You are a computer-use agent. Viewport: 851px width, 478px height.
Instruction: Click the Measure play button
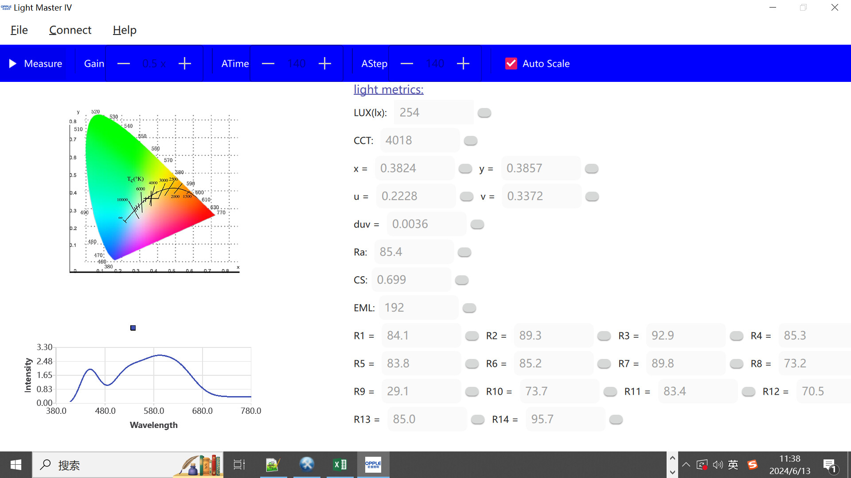pos(35,64)
